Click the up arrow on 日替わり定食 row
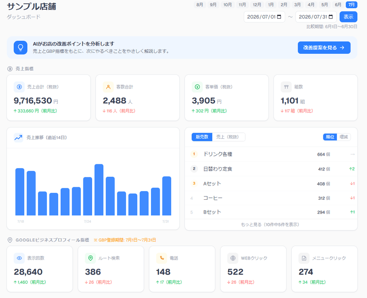Screen dimensions: 367x298 click(352, 169)
